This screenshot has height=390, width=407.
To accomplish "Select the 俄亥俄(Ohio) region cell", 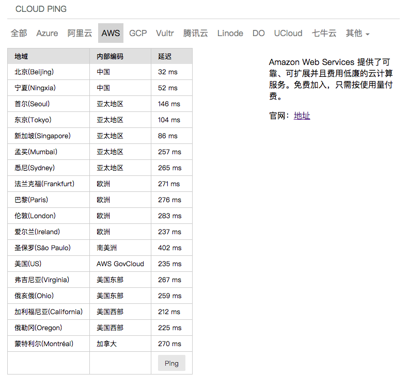I will [x=49, y=296].
